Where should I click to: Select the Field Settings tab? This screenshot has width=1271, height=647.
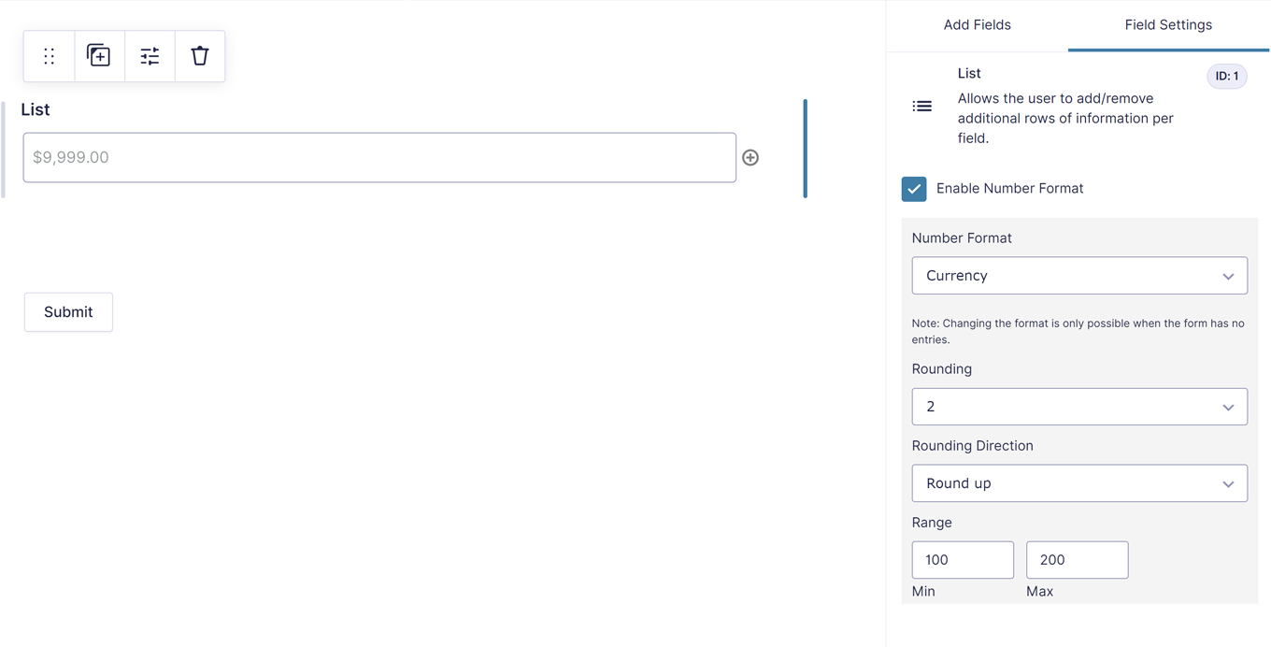click(1167, 25)
